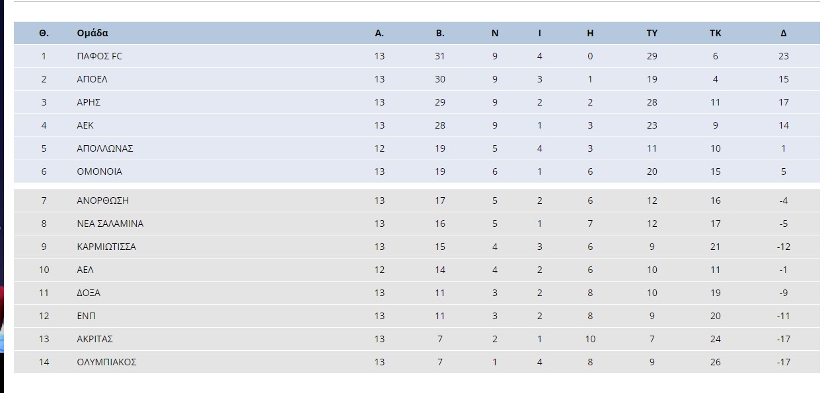
Task: Click the ΤΥ goals-for column header
Action: point(652,33)
